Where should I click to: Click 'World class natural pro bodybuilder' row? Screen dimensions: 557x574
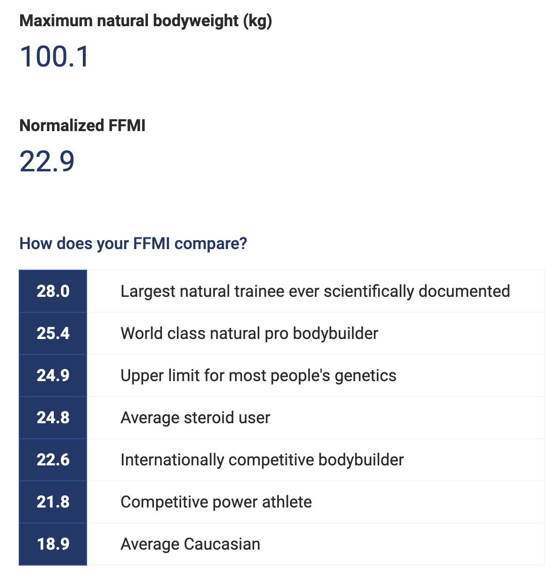316,333
